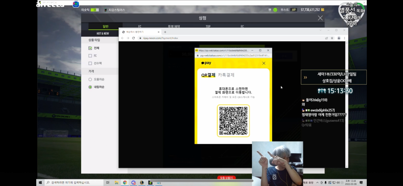Image resolution: width=403 pixels, height=186 pixels.
Task: Open a new Chrome tab with plus
Action: tap(165, 32)
